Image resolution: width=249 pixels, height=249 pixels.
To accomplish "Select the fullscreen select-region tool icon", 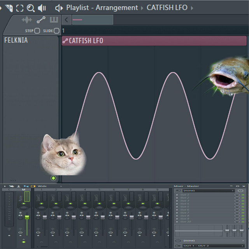I will (19, 8).
